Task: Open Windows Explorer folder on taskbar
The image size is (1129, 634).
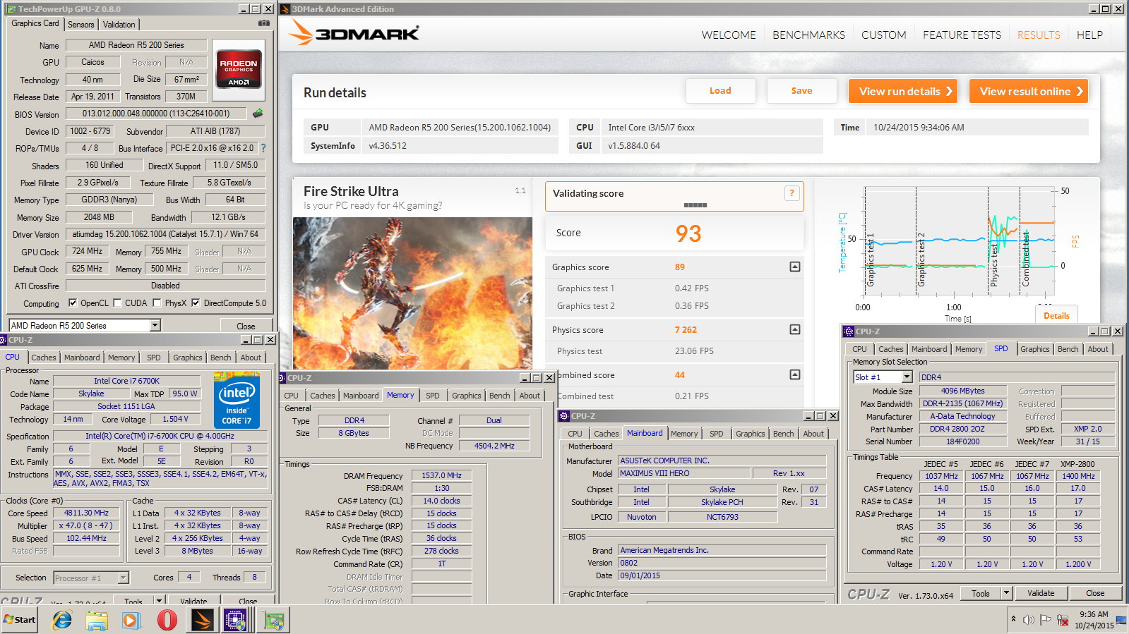Action: [x=96, y=620]
